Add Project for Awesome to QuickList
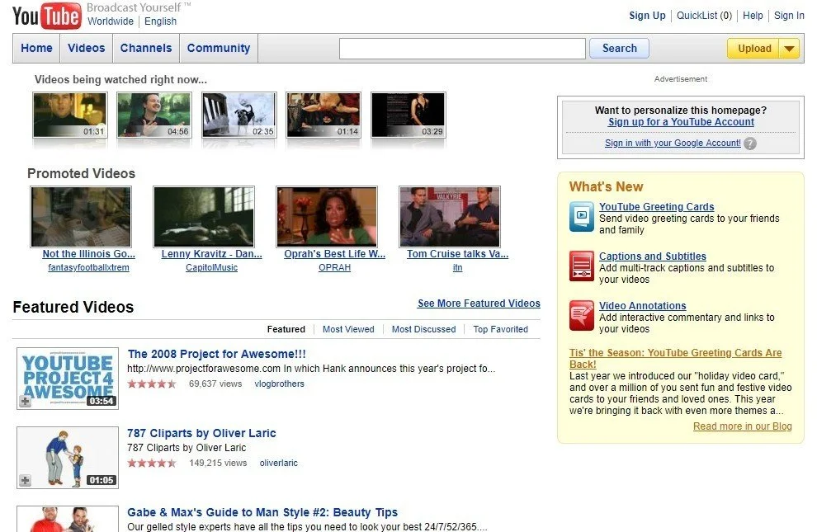The height and width of the screenshot is (532, 817). 25,402
